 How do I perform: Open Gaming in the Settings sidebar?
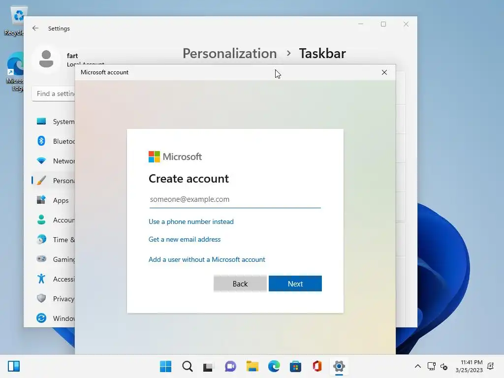tap(53, 259)
